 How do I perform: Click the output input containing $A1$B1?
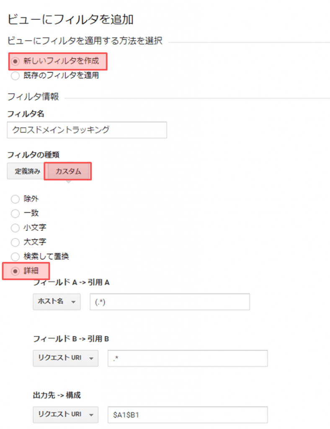[x=187, y=414]
